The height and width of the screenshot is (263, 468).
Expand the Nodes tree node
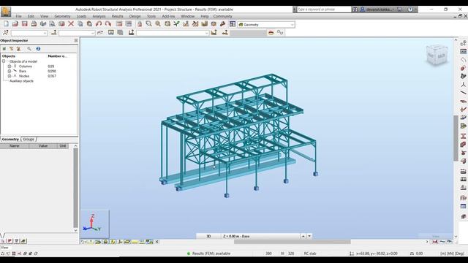click(10, 76)
